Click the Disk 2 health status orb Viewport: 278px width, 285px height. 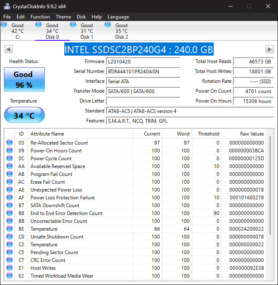click(x=108, y=25)
